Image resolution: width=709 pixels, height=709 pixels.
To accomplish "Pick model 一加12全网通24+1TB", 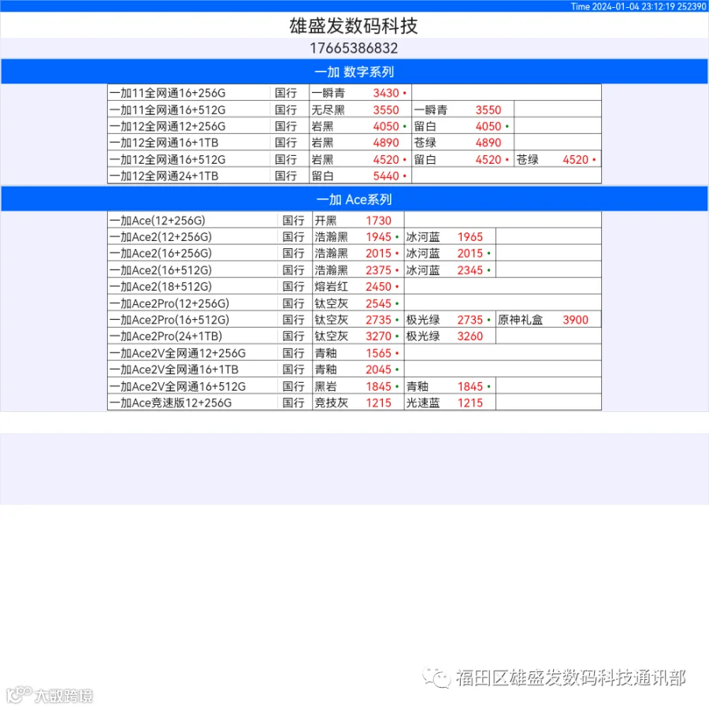I will point(164,176).
